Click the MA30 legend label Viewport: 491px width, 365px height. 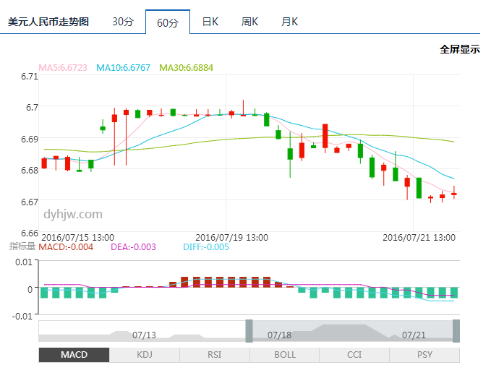[x=186, y=68]
